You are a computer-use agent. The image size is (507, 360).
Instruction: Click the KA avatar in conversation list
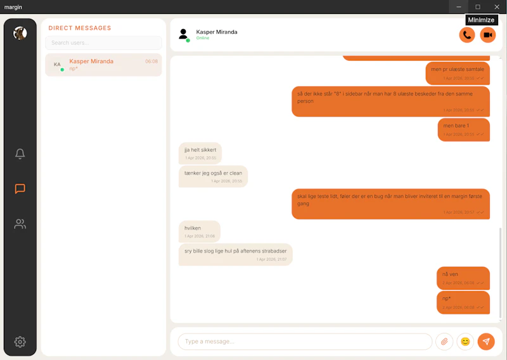coord(58,65)
